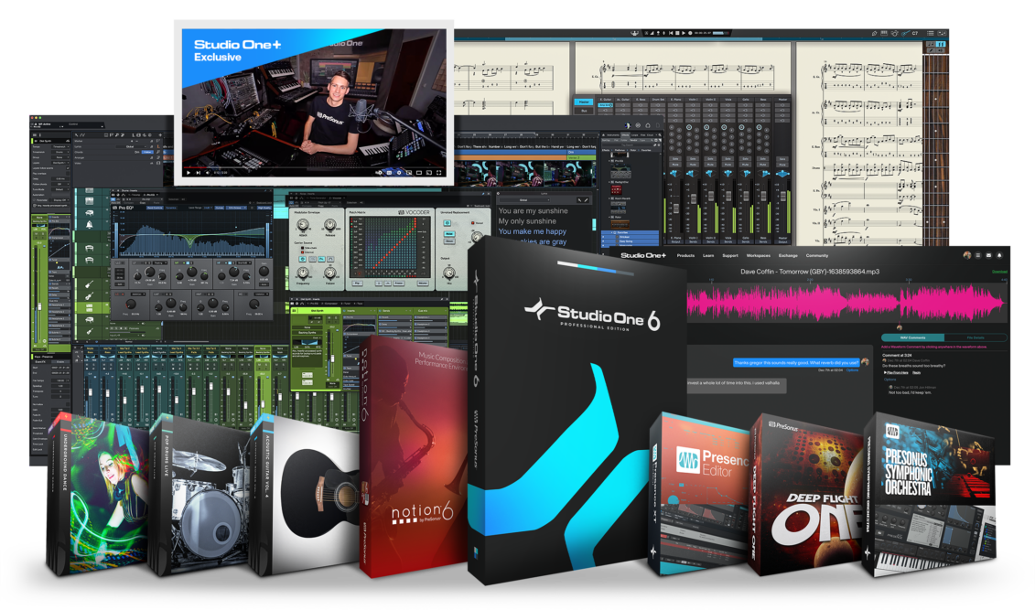Open messages via the envelope icon
The image size is (1035, 610).
pos(989,255)
